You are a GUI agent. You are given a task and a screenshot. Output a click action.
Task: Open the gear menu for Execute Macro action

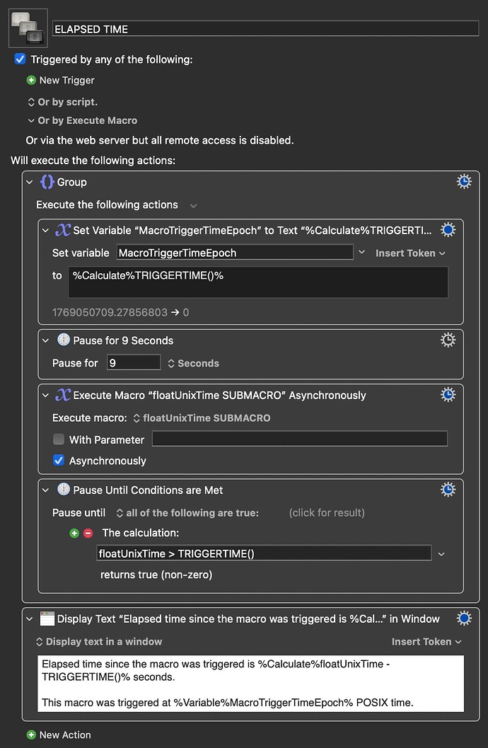coord(448,395)
